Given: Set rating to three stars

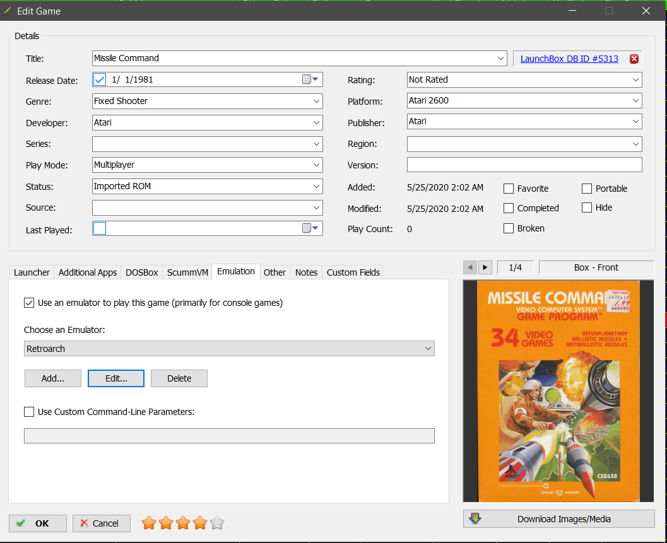Looking at the screenshot, I should coord(183,523).
